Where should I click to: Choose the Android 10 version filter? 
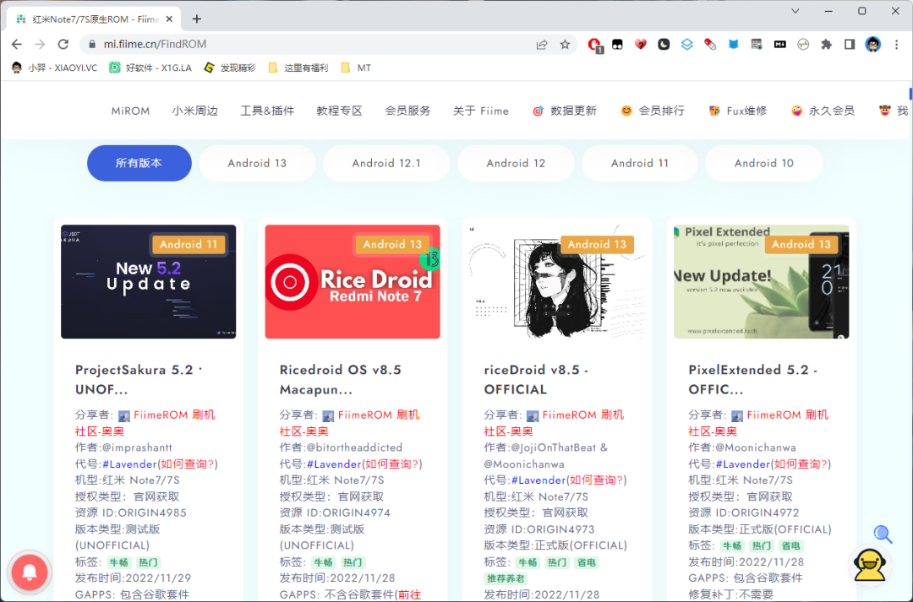763,163
